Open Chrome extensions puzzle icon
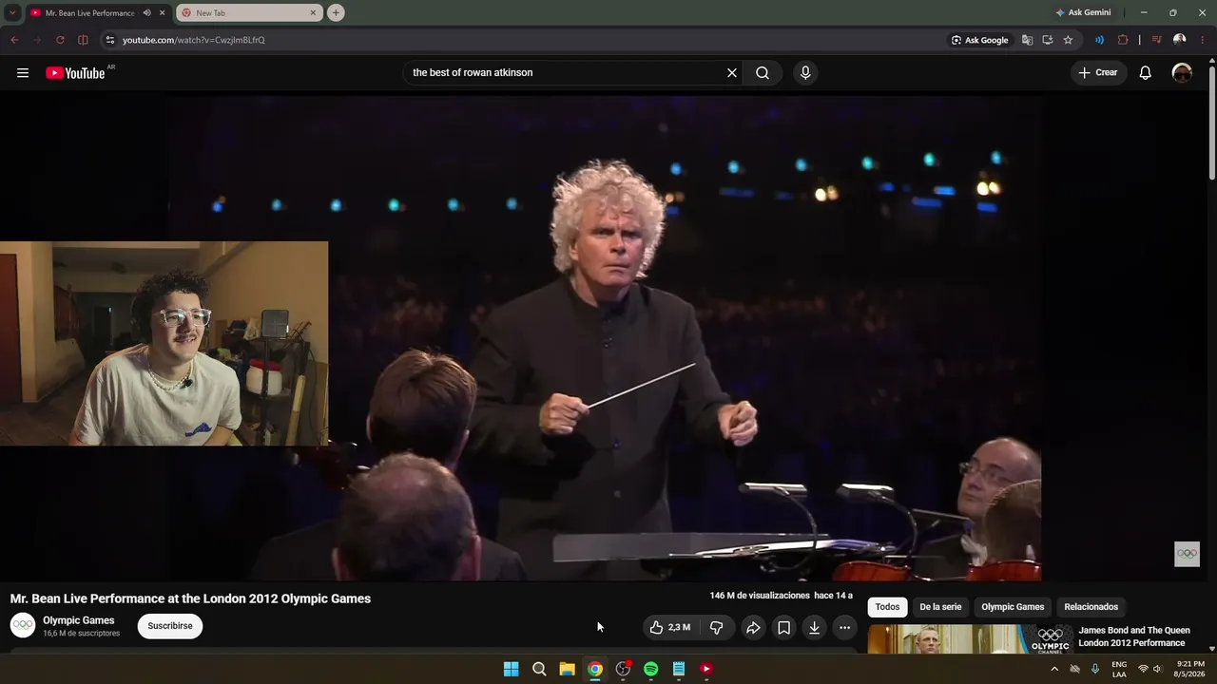Image resolution: width=1217 pixels, height=684 pixels. pyautogui.click(x=1123, y=40)
